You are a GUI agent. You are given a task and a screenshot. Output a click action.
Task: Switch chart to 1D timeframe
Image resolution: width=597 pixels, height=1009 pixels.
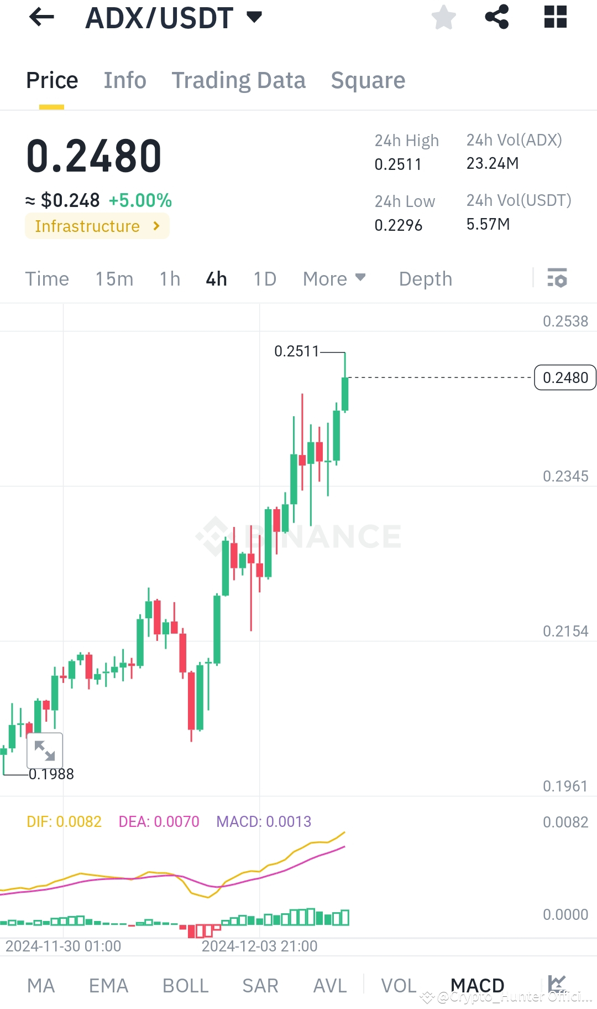[x=264, y=279]
